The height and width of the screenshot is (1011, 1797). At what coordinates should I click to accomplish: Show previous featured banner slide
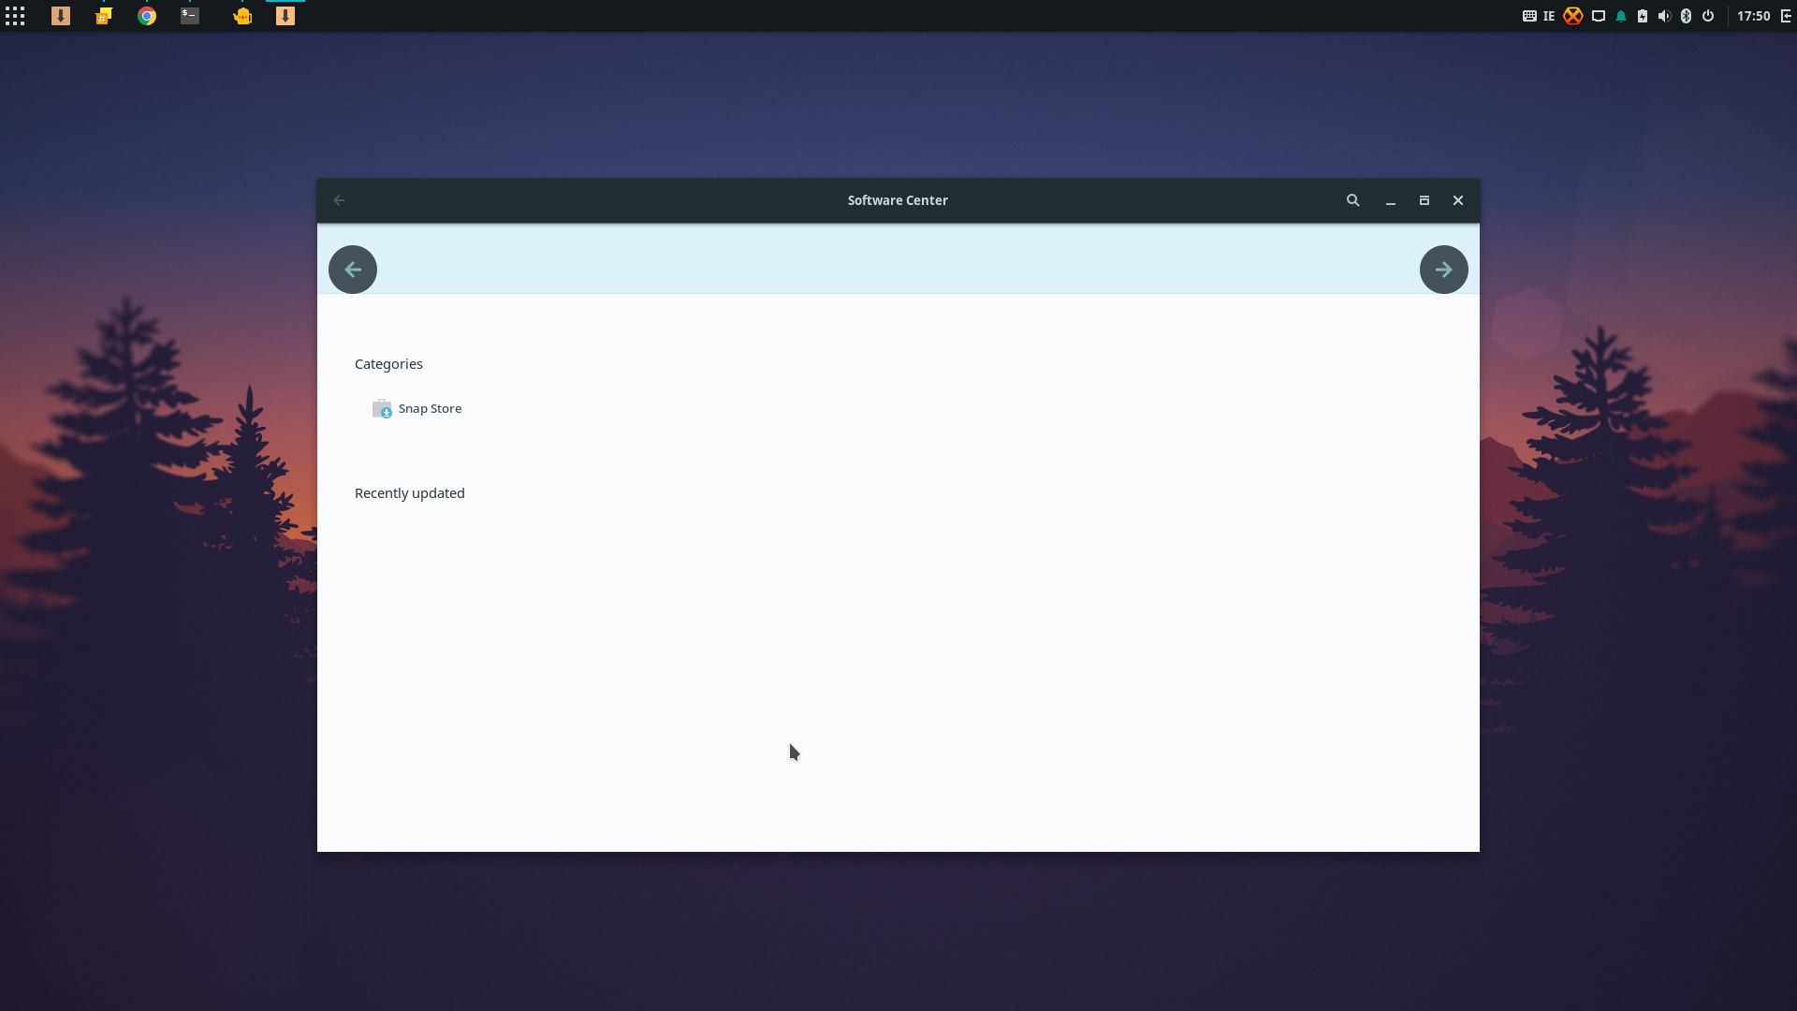pos(353,270)
